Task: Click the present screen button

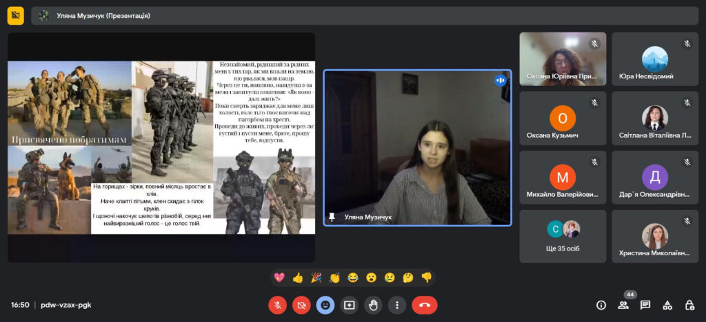Action: pyautogui.click(x=349, y=305)
